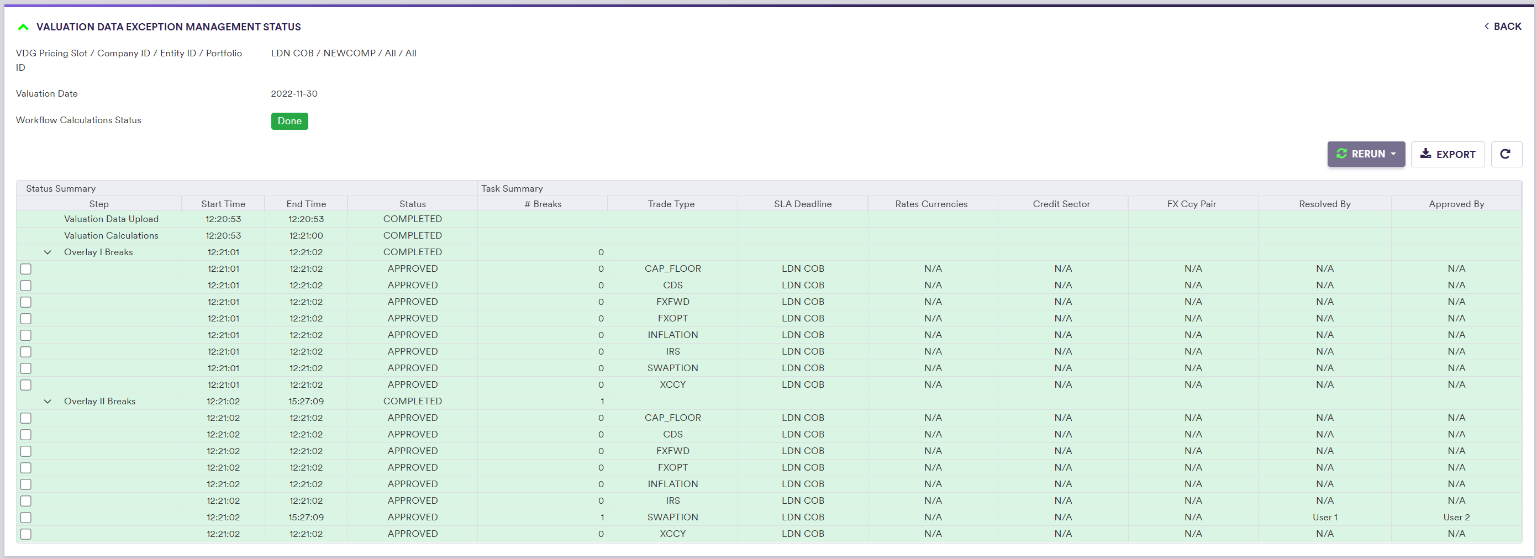Click the BACK link
The height and width of the screenshot is (559, 1537).
point(1507,27)
